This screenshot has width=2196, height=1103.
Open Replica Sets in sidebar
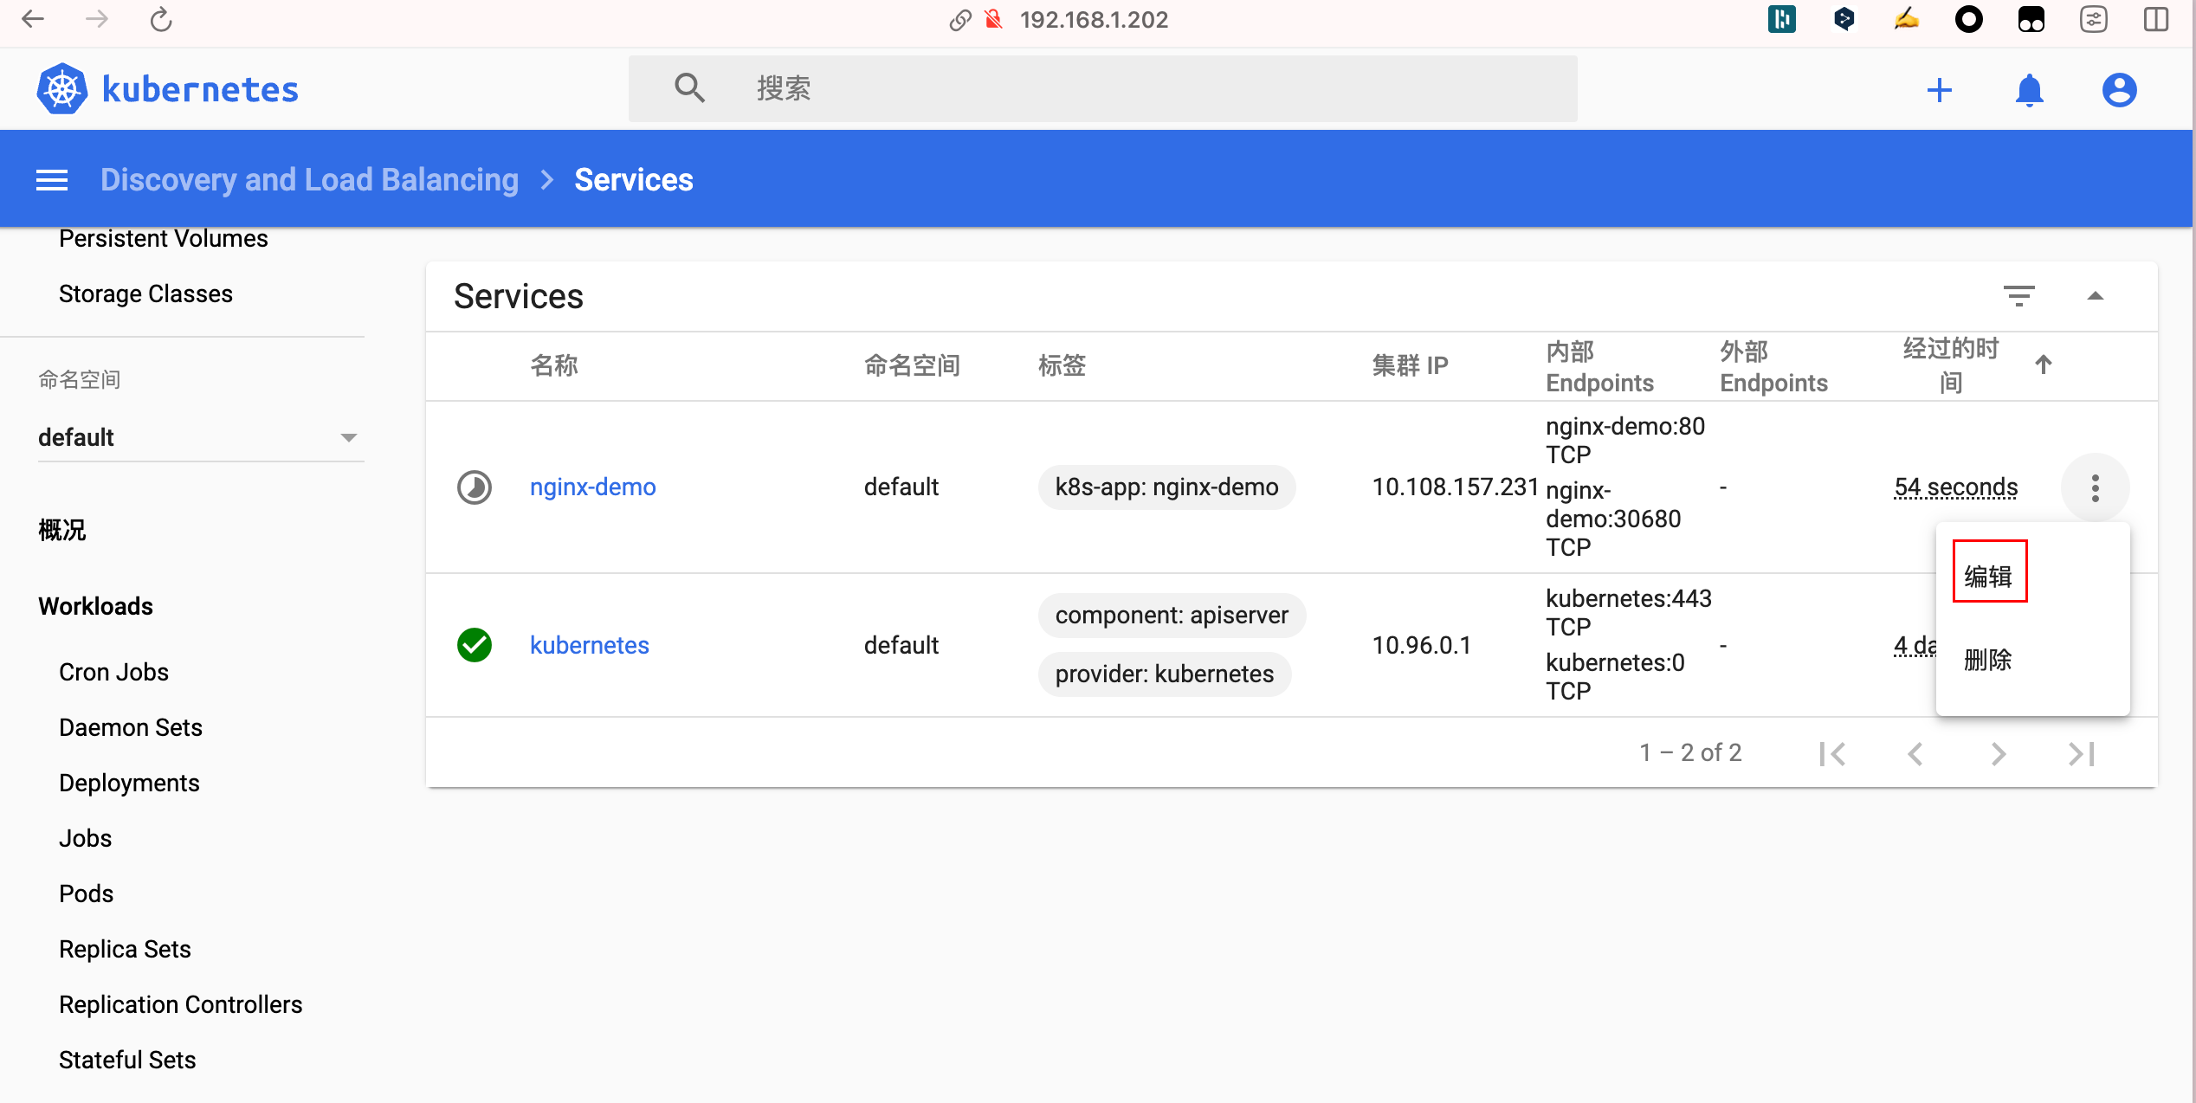tap(125, 949)
